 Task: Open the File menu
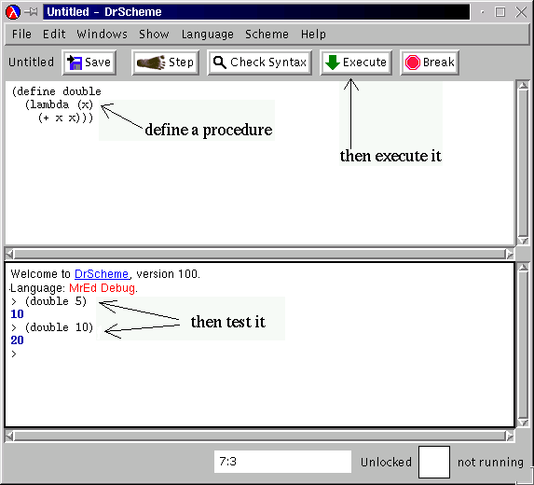tap(21, 35)
